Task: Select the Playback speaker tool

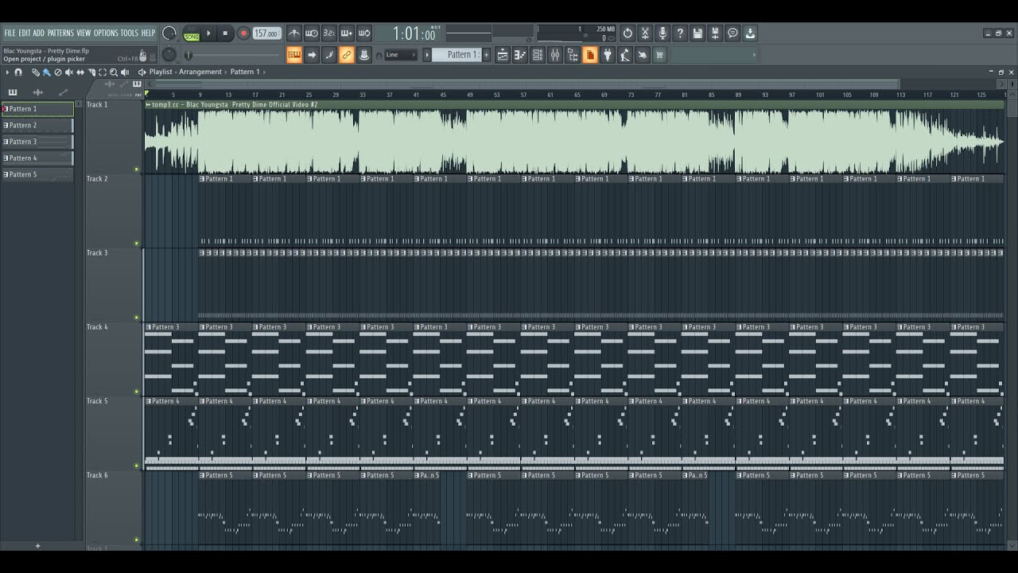Action: point(125,72)
